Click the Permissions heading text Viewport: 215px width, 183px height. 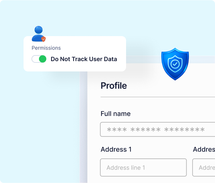point(46,48)
